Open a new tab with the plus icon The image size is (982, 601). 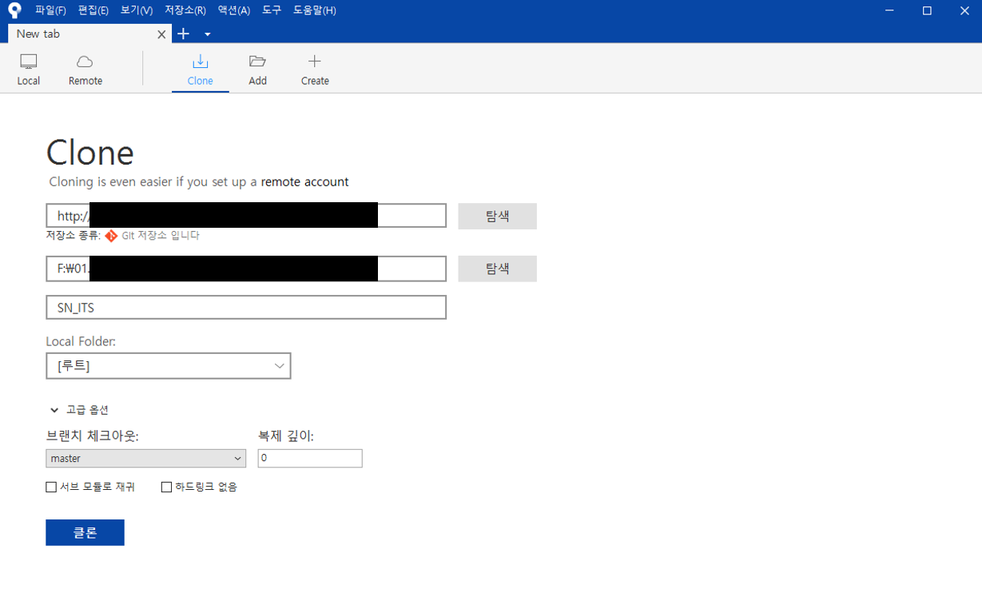click(183, 34)
